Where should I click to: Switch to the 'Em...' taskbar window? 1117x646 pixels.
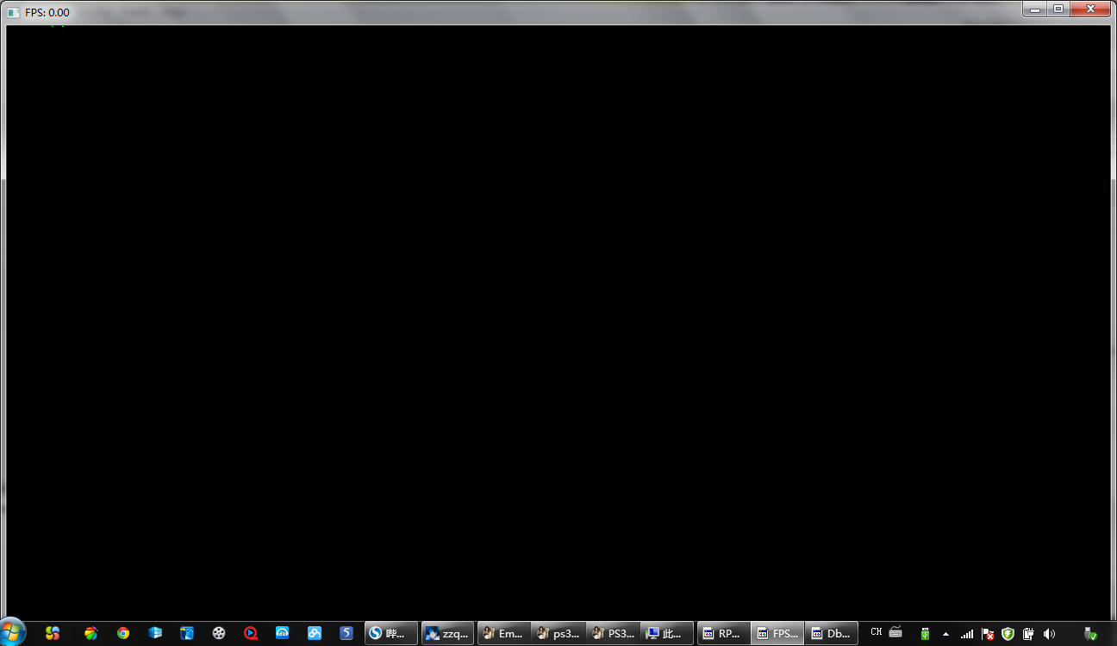(x=504, y=633)
